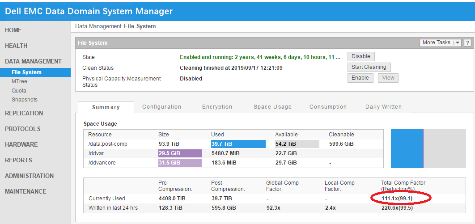Screen dimensions: 475x224
Task: Click the 92.3x global-comp factor
Action: tap(272, 208)
